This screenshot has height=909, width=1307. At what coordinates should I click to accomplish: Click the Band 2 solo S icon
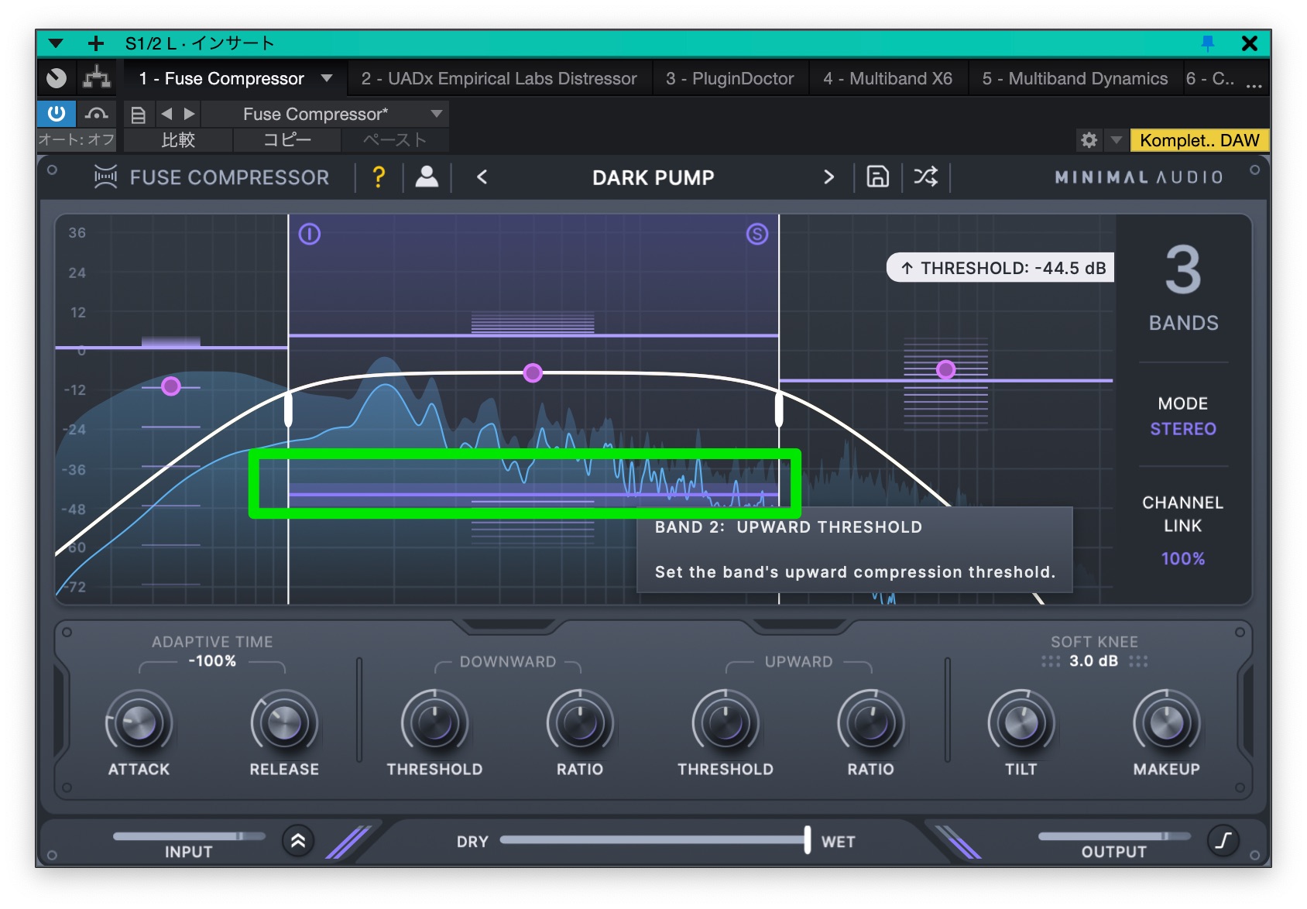pyautogui.click(x=756, y=234)
